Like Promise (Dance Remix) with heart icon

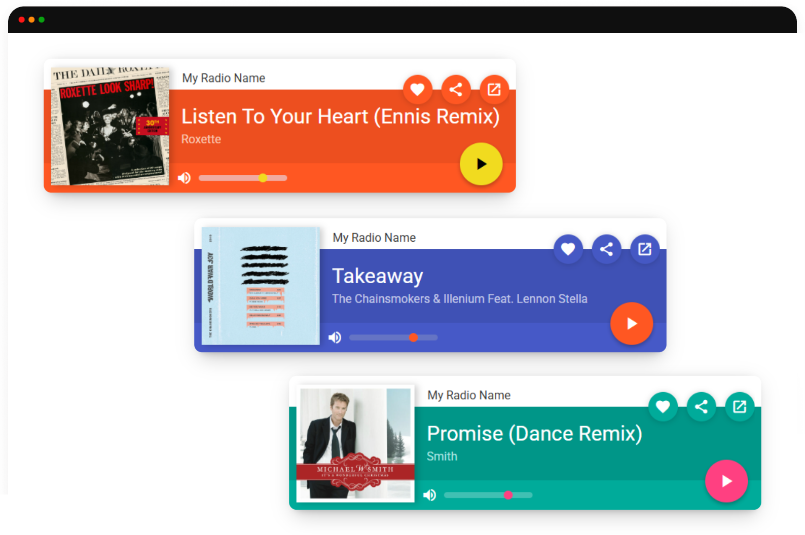(663, 407)
